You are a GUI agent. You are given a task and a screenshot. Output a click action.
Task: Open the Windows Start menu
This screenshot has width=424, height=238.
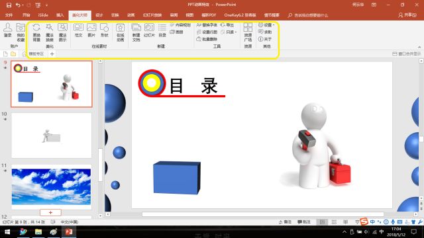(7, 232)
